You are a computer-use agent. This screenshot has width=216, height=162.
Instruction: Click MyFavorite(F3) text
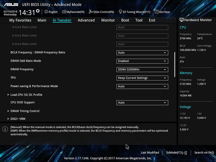point(76,12)
